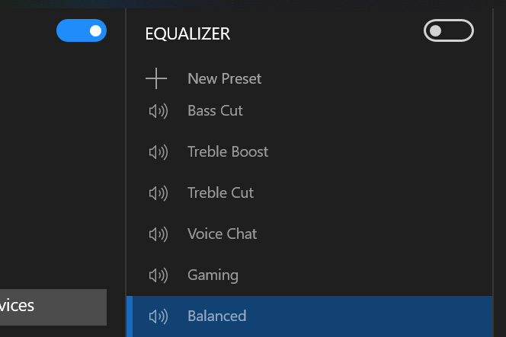Select the Treble Cut preset name
This screenshot has width=506, height=337.
tap(220, 193)
